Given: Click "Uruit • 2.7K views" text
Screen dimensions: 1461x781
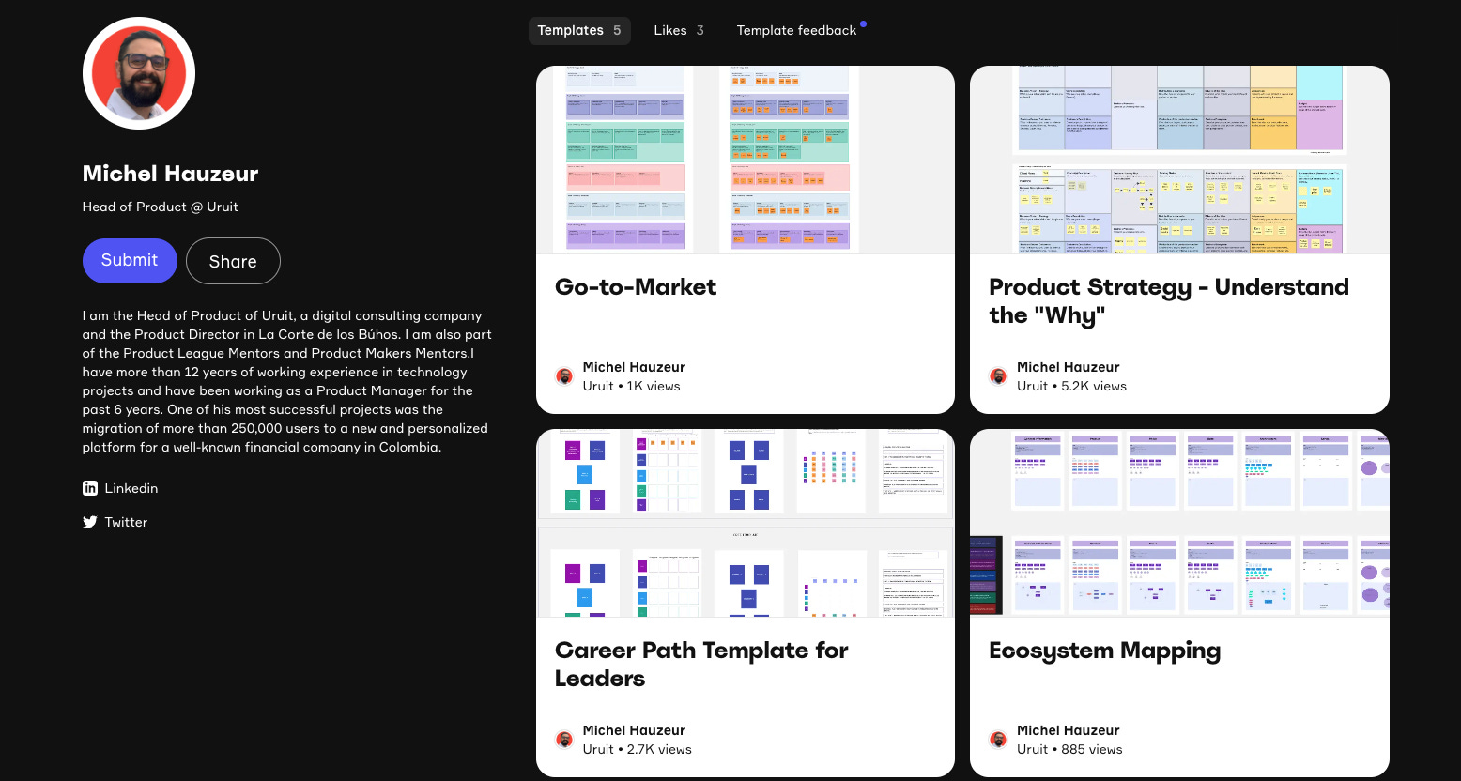Looking at the screenshot, I should (x=637, y=749).
